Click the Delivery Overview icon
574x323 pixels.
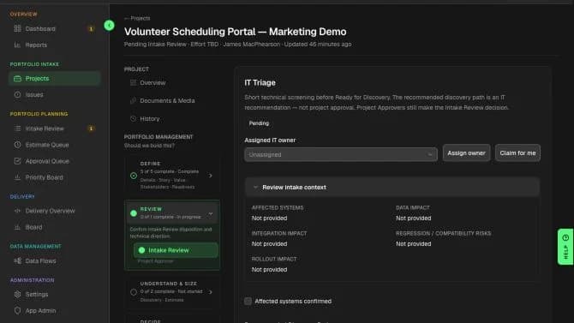(x=17, y=211)
